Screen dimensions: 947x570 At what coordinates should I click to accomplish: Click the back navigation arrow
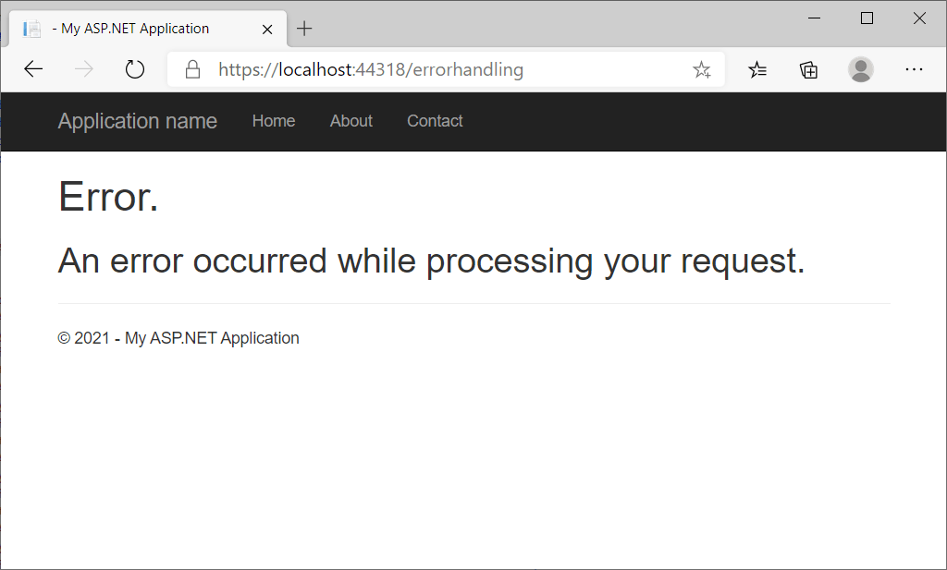coord(33,68)
